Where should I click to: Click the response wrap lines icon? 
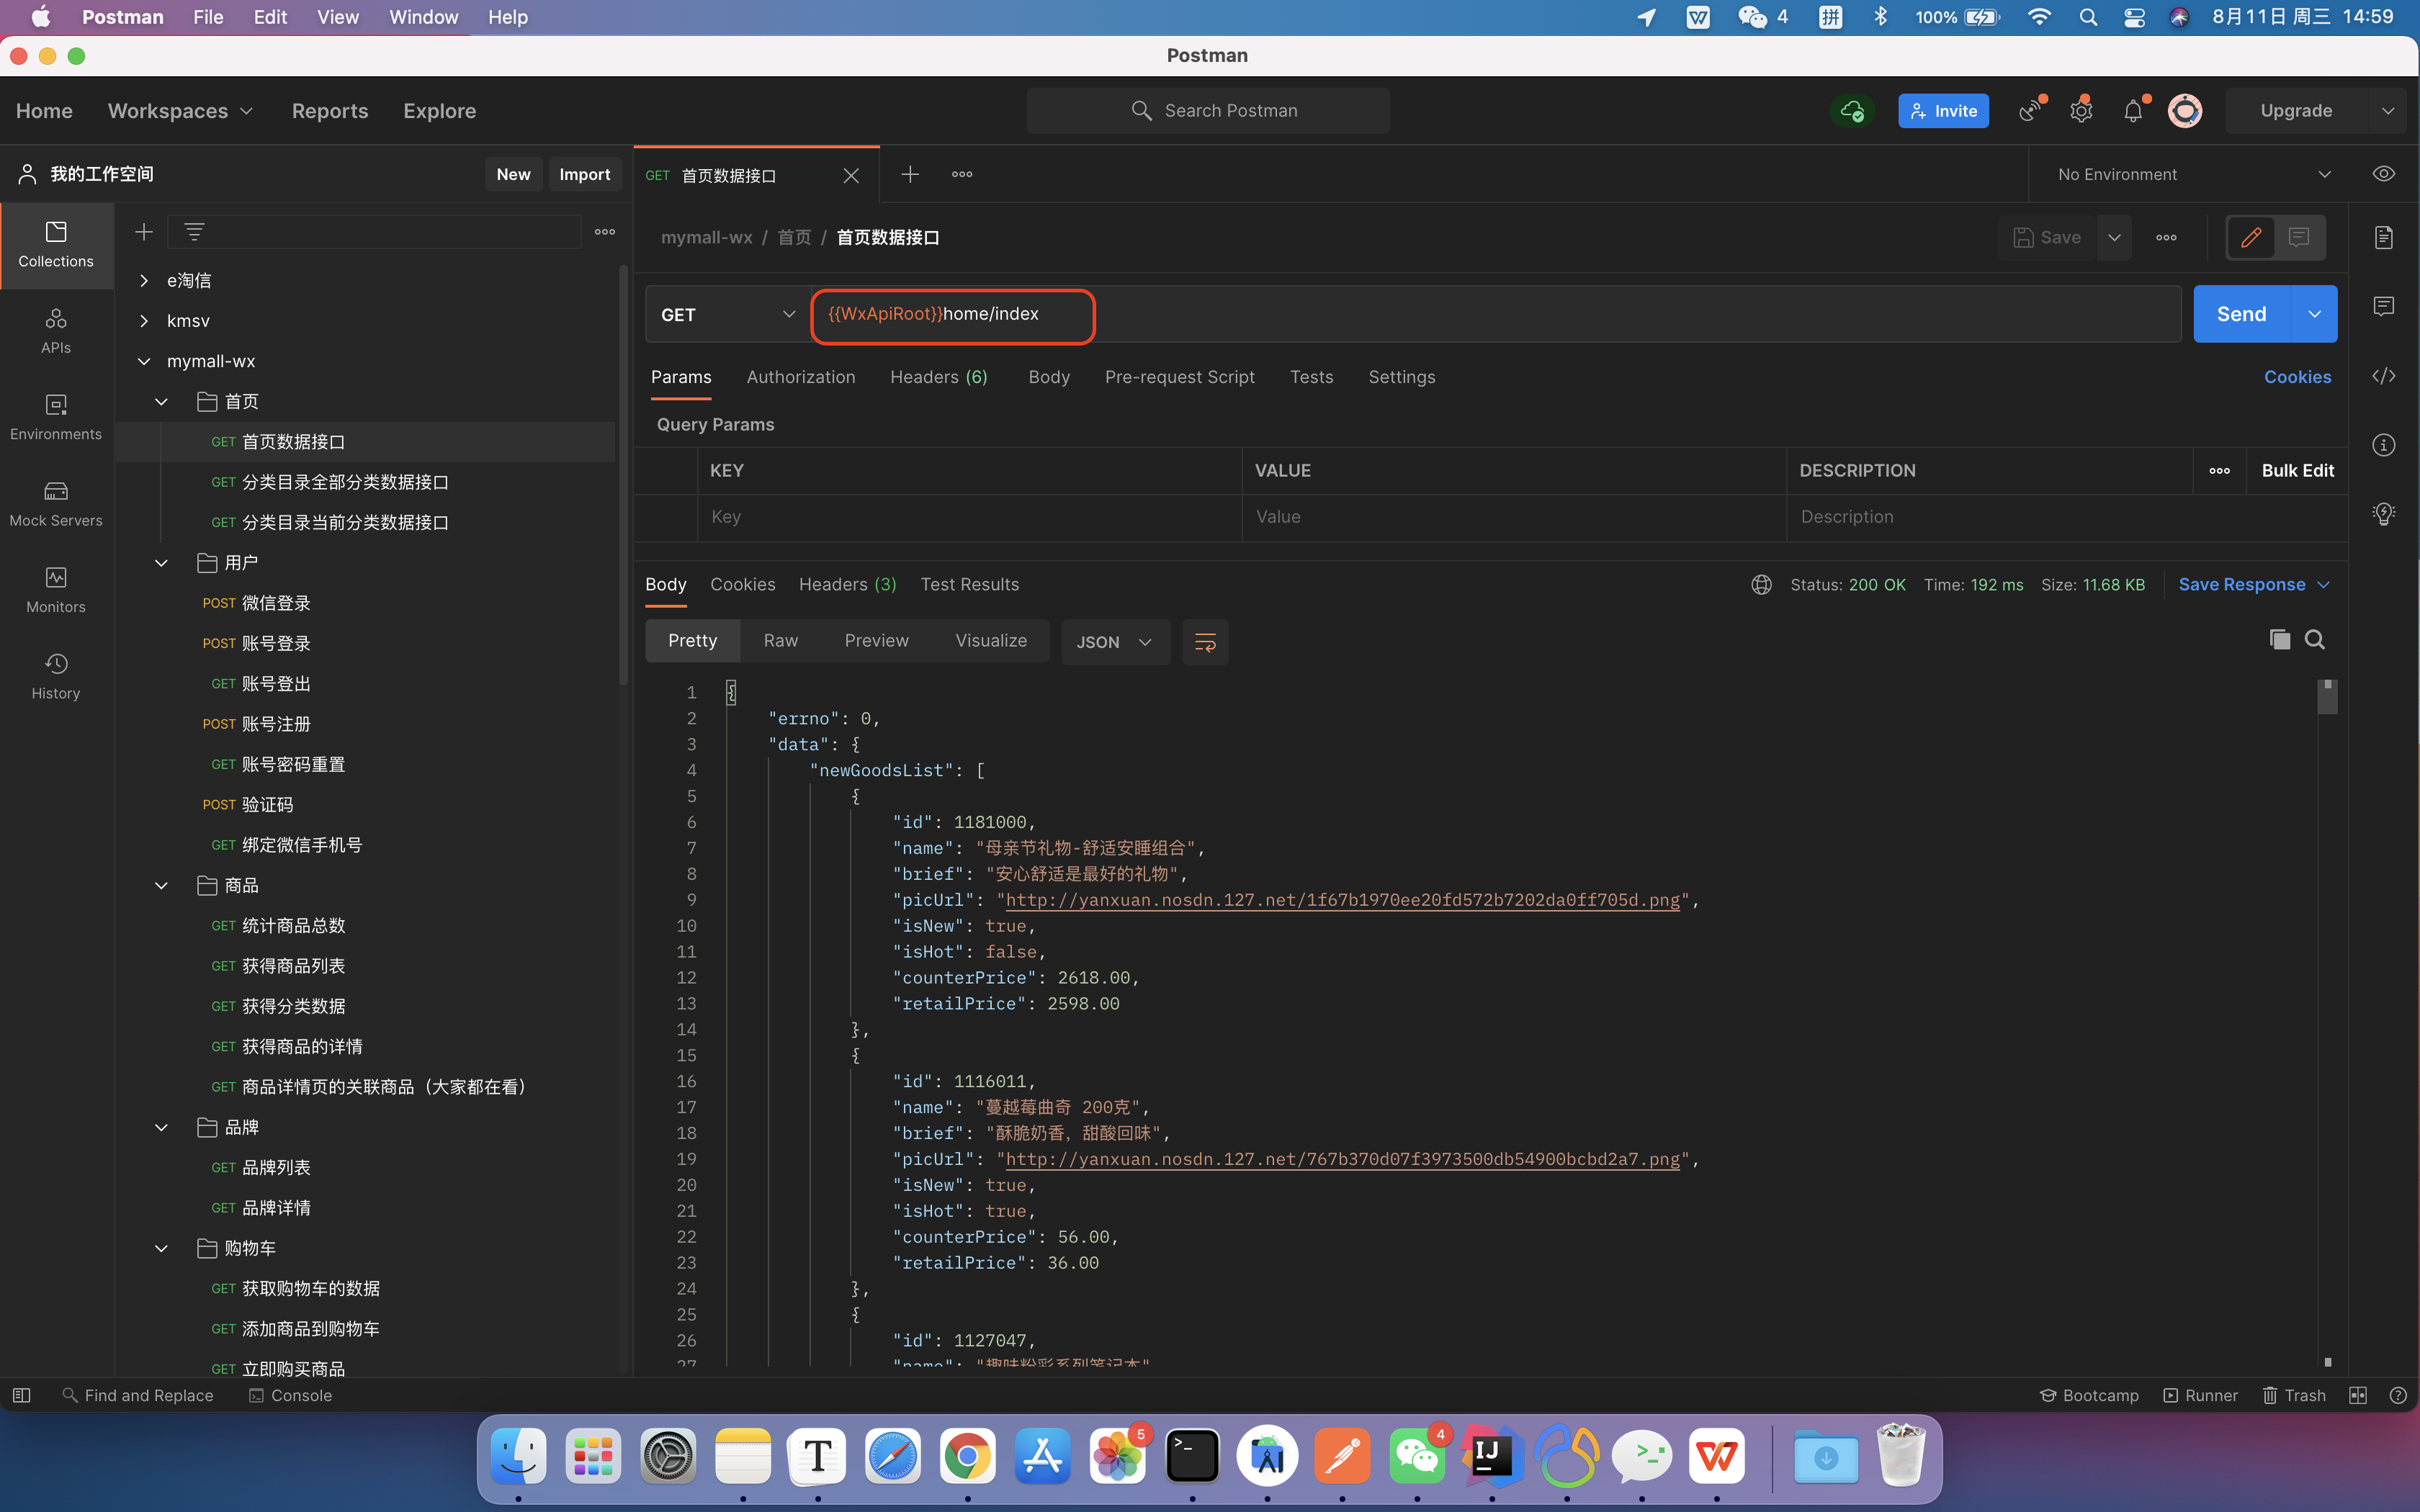(1205, 642)
